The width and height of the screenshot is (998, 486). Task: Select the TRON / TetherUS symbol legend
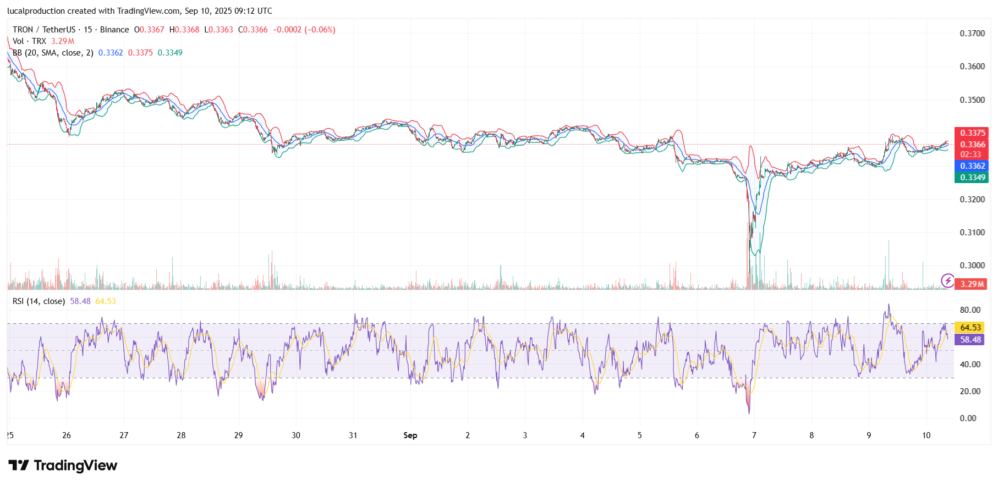tap(71, 30)
